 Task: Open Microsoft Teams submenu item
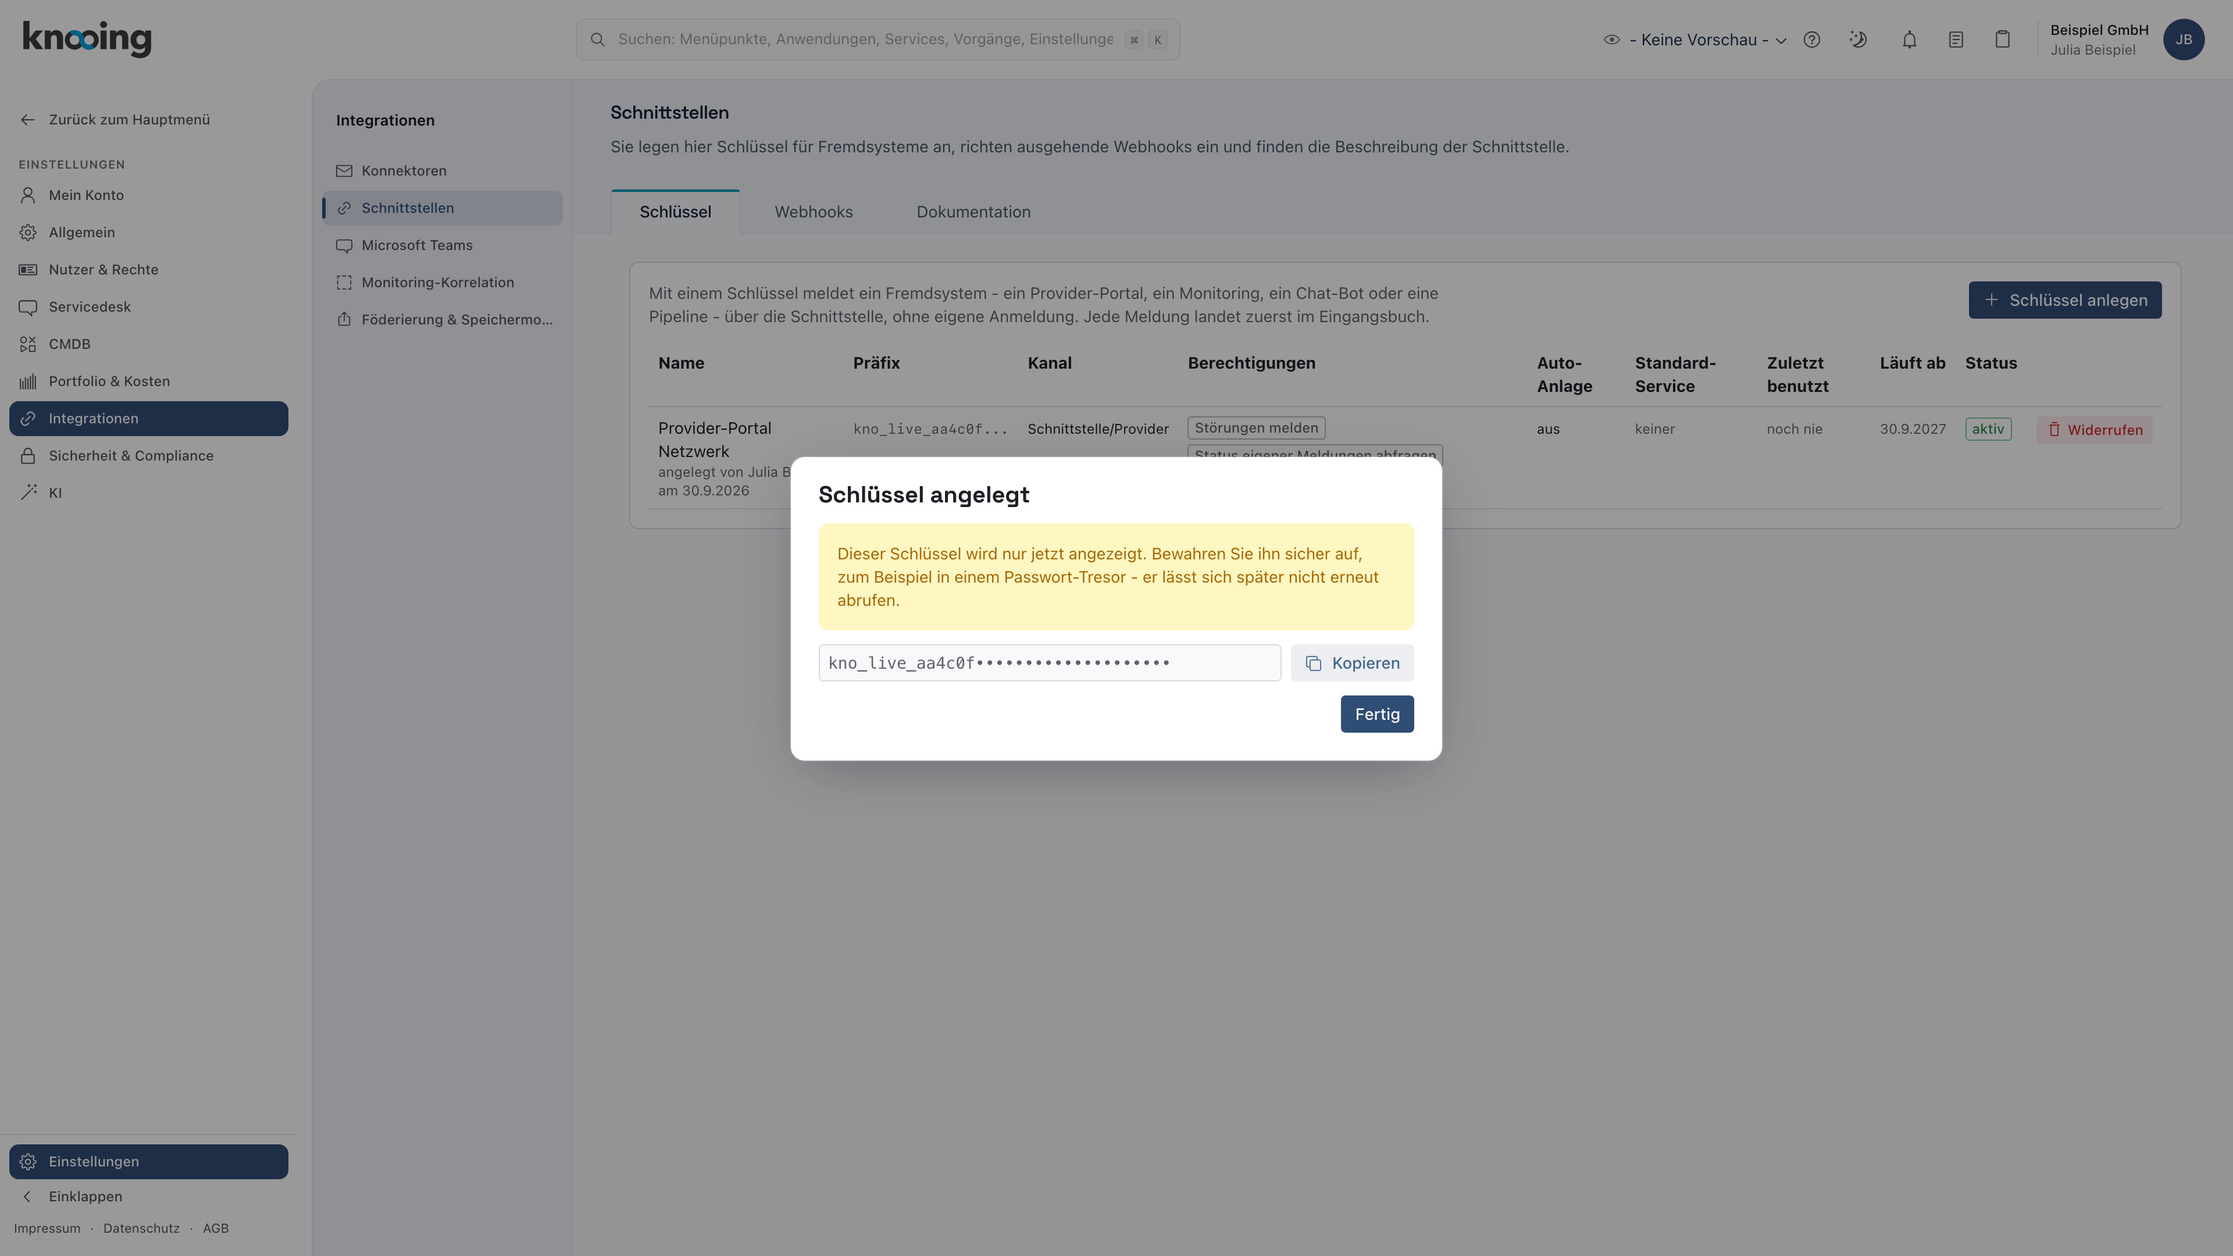(x=442, y=245)
